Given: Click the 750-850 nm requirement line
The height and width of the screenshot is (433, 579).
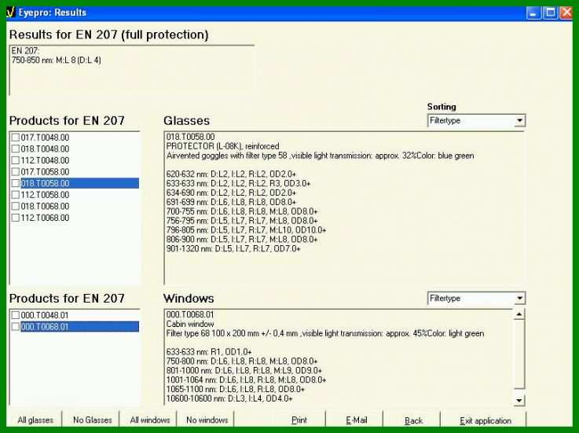Looking at the screenshot, I should click(x=56, y=60).
